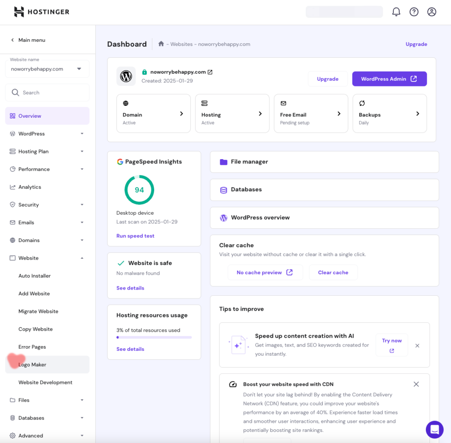
Task: Click the Websites breadcrumb link
Action: 181,44
